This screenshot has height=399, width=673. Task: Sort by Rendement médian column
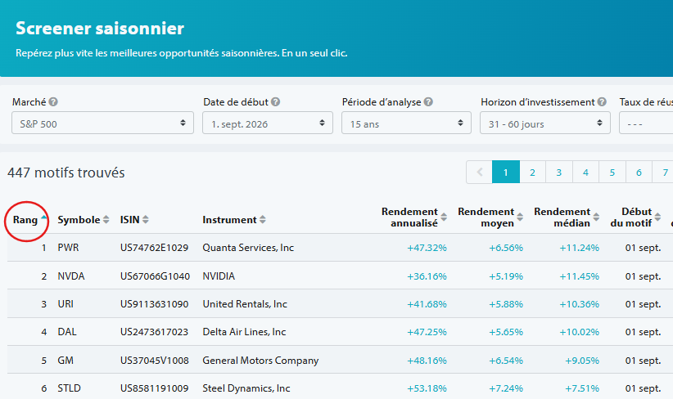[x=596, y=217]
